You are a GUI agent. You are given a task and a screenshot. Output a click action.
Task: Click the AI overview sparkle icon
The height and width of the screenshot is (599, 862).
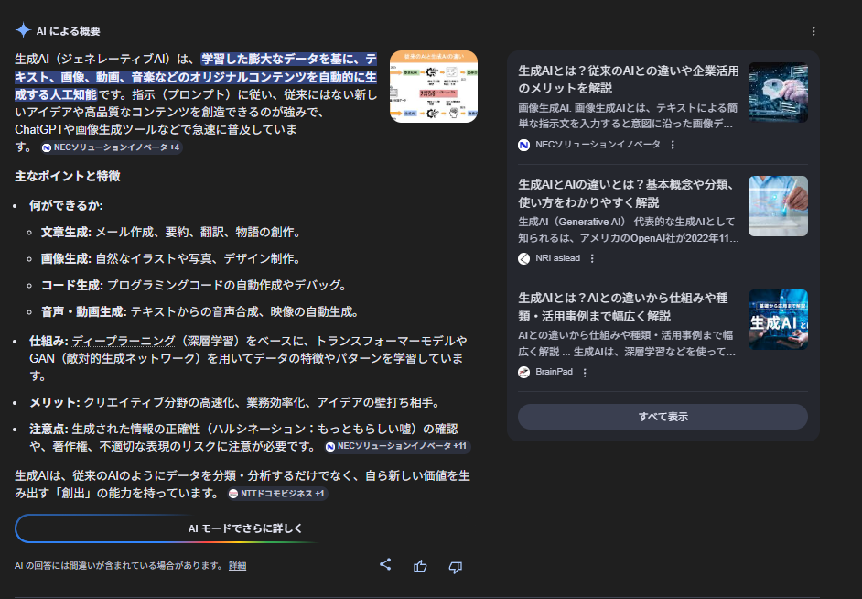pos(23,30)
